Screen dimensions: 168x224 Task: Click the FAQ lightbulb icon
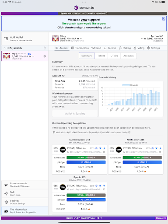coord(6,193)
